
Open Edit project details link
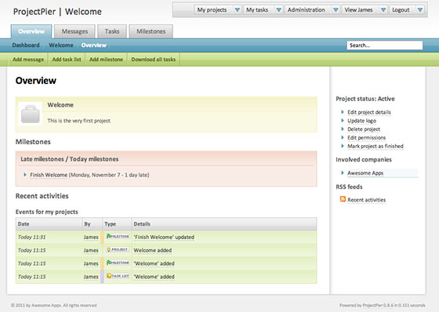click(x=369, y=112)
